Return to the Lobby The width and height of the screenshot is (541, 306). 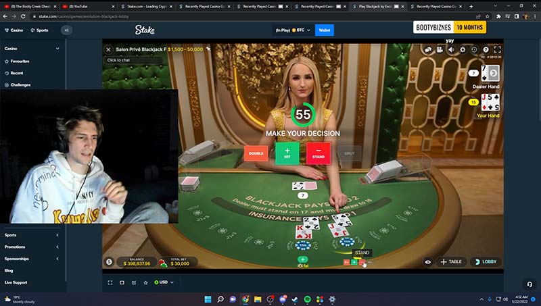pyautogui.click(x=486, y=262)
